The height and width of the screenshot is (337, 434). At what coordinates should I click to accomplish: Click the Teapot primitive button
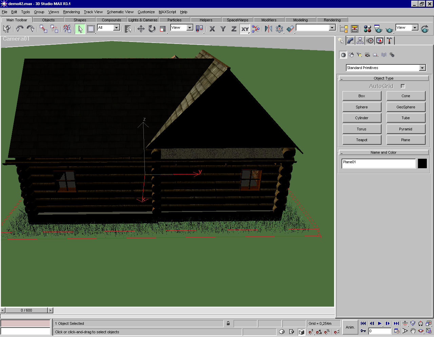pyautogui.click(x=361, y=140)
